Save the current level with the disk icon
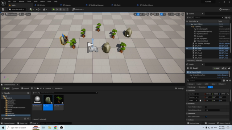 click(x=3, y=9)
